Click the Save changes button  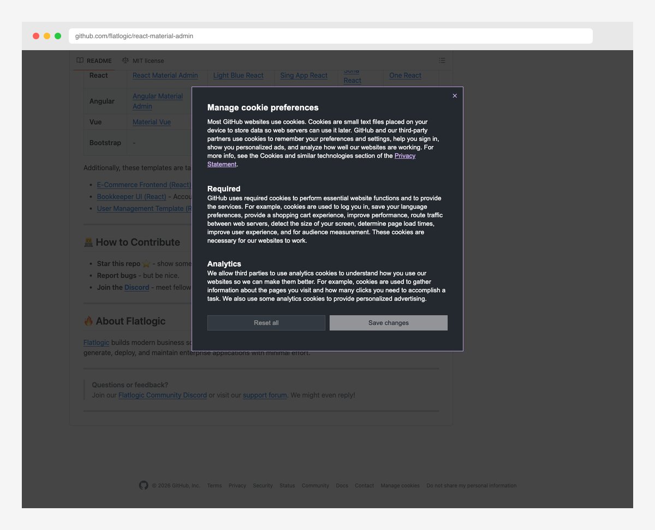(388, 323)
